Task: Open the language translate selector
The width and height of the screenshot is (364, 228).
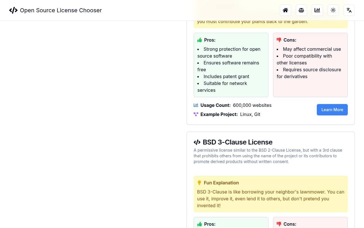Action: tap(349, 10)
